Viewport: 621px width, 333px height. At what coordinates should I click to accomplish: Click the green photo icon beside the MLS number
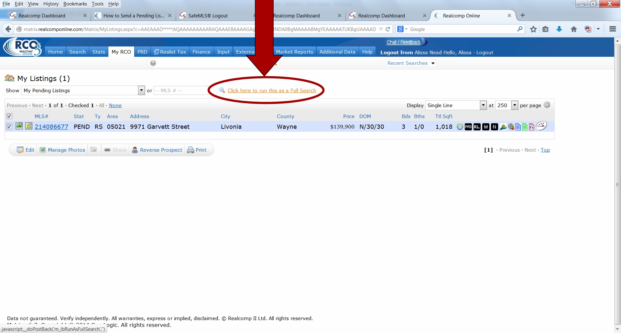tap(19, 126)
